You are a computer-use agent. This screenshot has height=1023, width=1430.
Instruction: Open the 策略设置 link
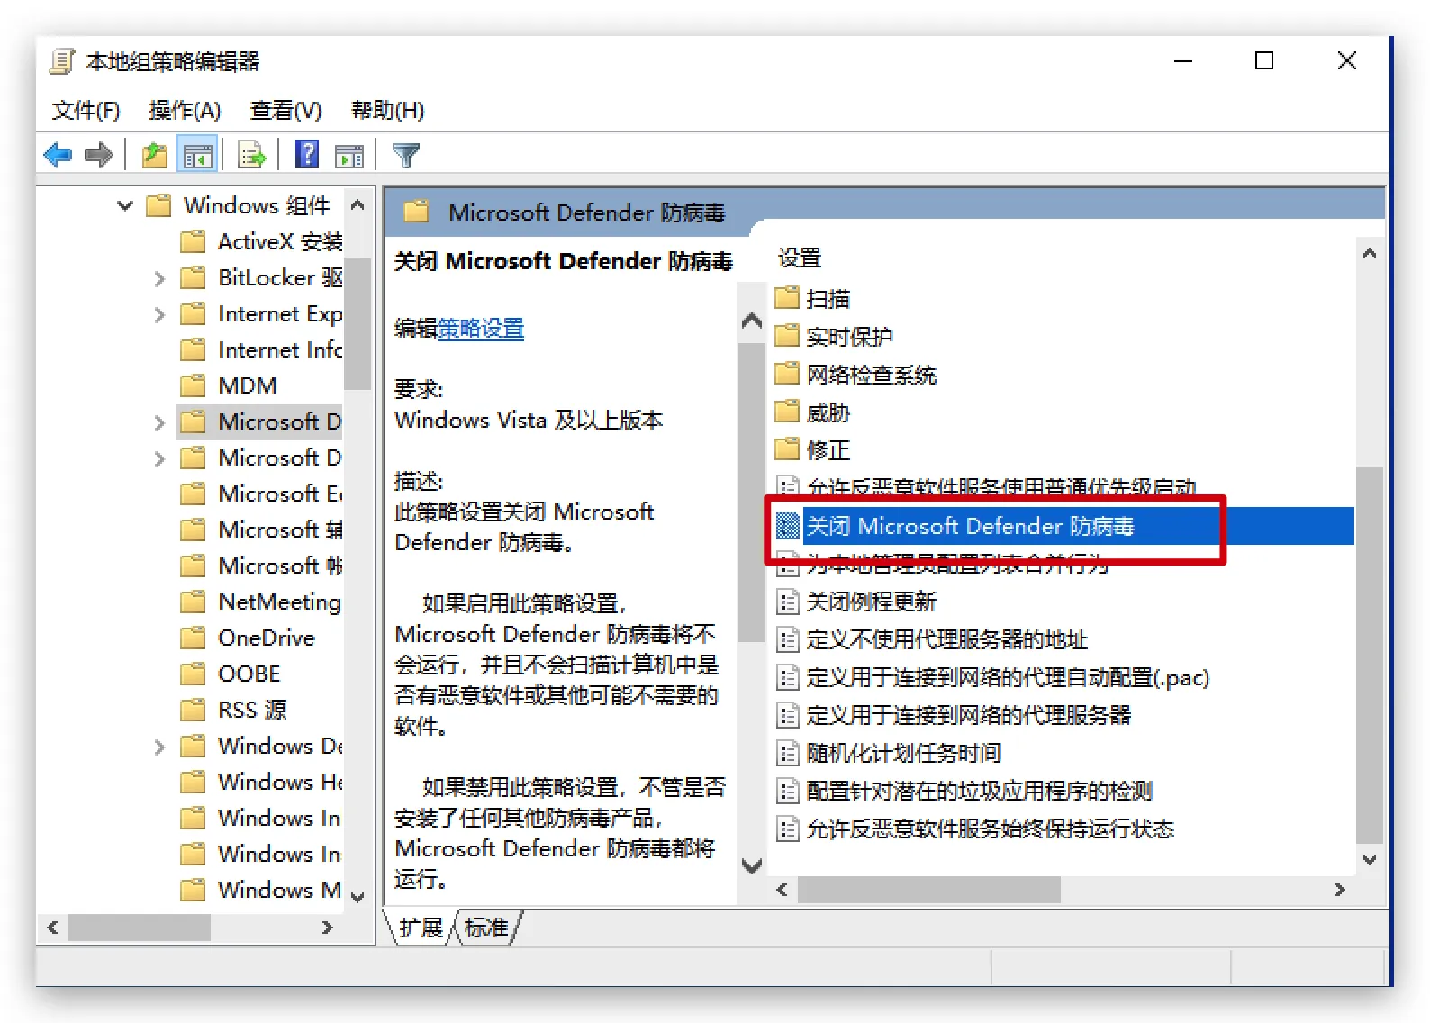(481, 329)
